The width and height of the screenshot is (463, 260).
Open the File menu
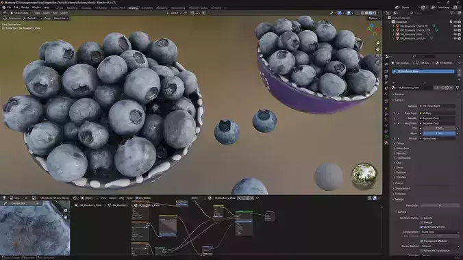[x=9, y=8]
